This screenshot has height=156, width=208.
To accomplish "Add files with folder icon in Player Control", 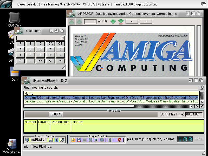I will pyautogui.click(x=73, y=140).
